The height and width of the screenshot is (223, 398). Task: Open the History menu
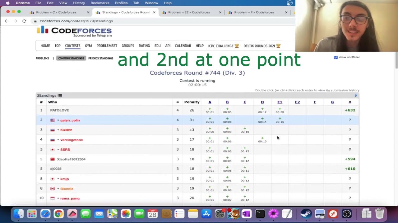(x=79, y=3)
